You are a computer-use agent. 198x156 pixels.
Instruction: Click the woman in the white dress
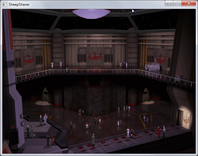pyautogui.click(x=128, y=132)
